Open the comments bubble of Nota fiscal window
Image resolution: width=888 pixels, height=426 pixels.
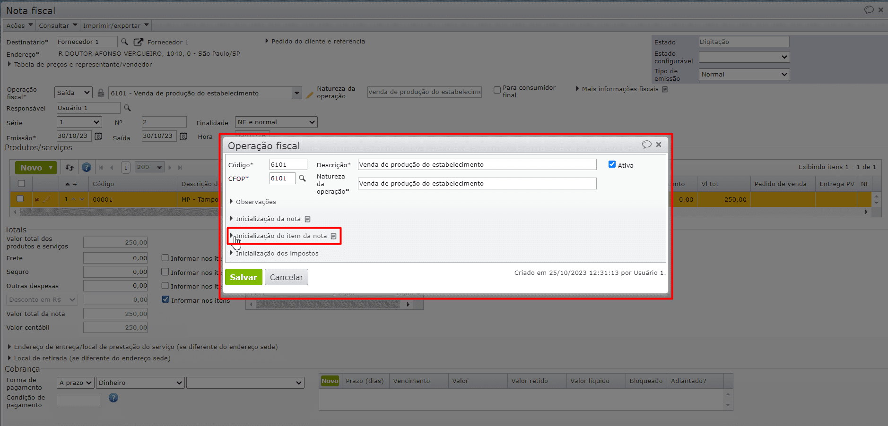point(869,10)
